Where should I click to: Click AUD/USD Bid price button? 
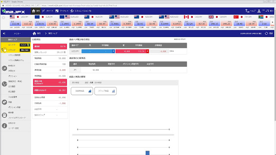[115, 23]
